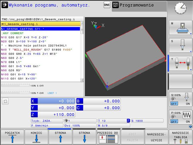Open NARZEDZIE TABLICA tool table
193x145 pixels.
pos(180,137)
